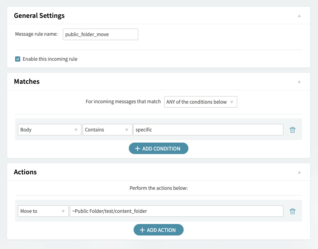Click the plus icon on ADD CONDITION
The image size is (318, 249).
(x=138, y=148)
